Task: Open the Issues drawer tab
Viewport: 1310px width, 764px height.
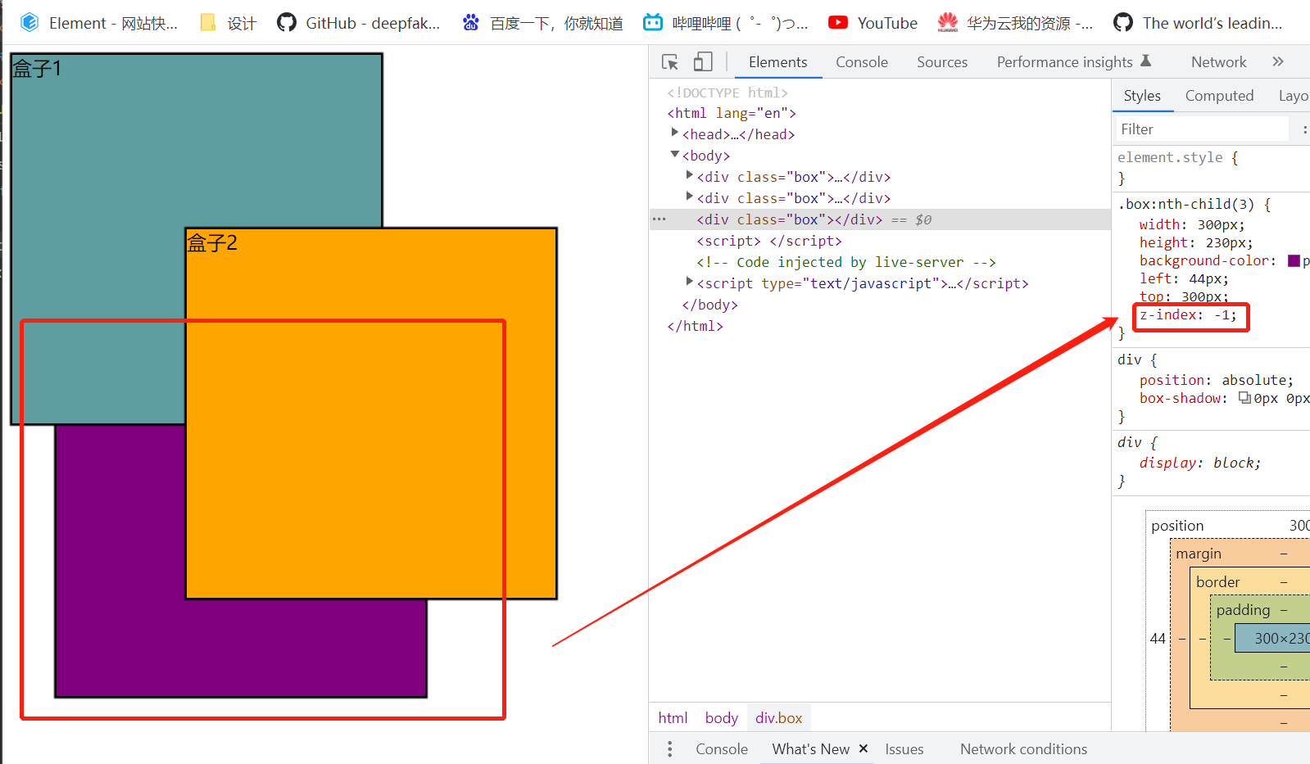Action: tap(904, 748)
